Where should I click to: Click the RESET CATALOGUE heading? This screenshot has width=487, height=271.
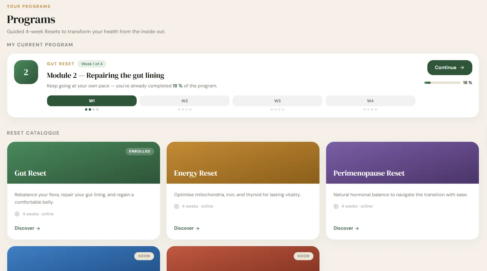(33, 133)
